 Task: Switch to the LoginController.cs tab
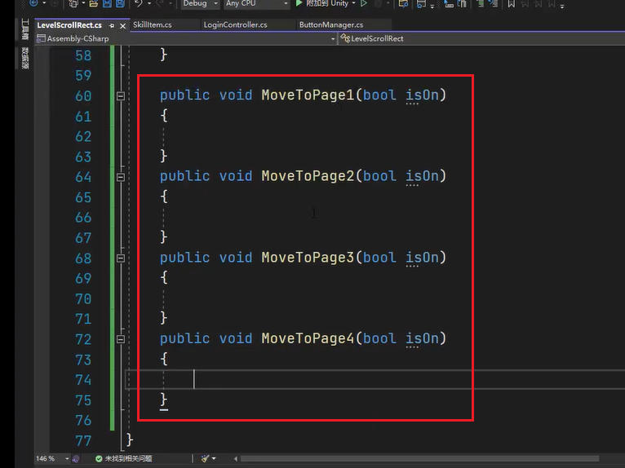235,25
